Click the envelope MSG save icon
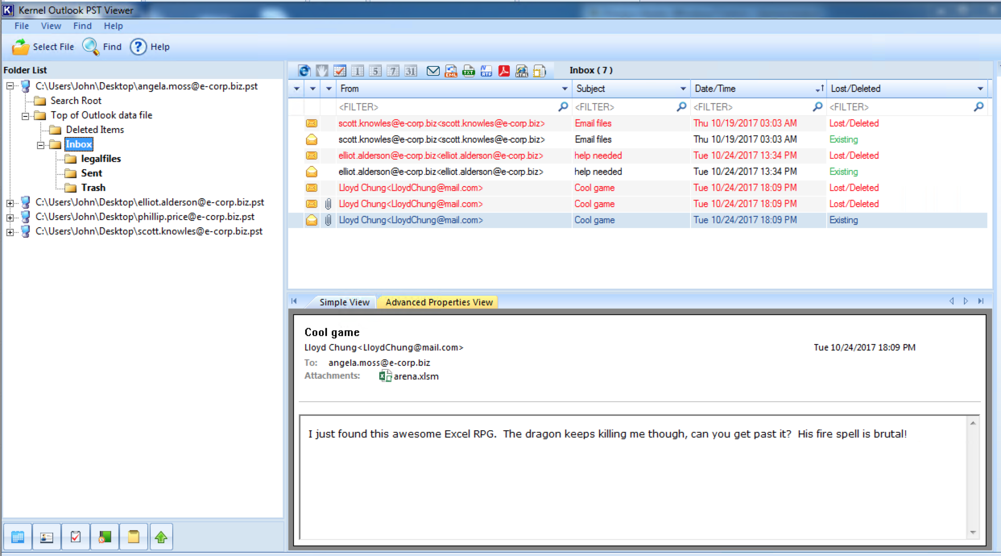 tap(433, 71)
